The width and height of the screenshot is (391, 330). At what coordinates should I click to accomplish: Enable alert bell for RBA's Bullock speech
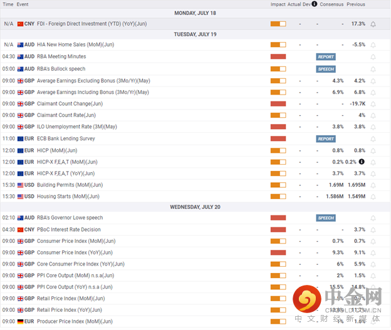[373, 69]
